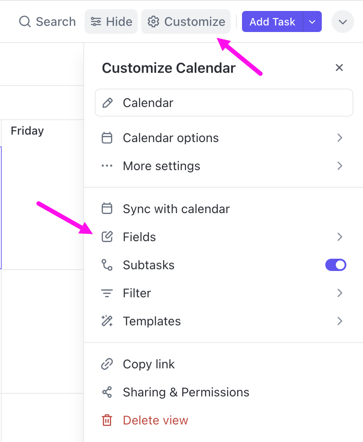Click the pencil icon to rename Calendar
363x442 pixels.
tap(107, 102)
